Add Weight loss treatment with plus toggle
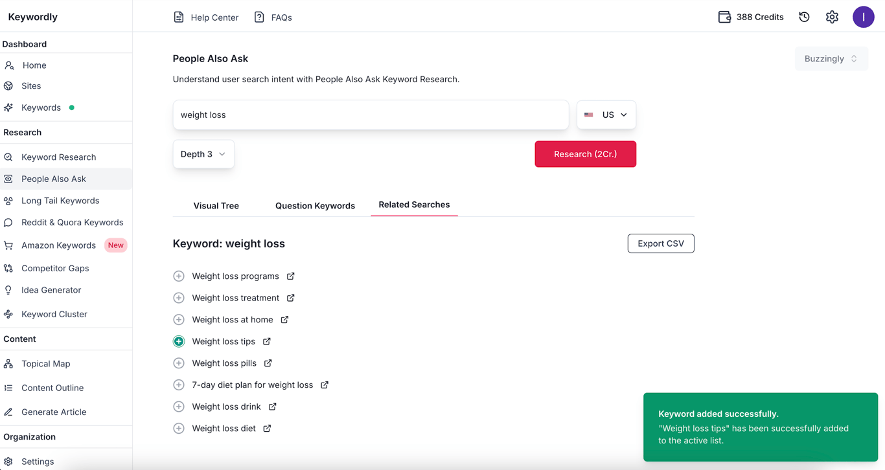 click(179, 298)
